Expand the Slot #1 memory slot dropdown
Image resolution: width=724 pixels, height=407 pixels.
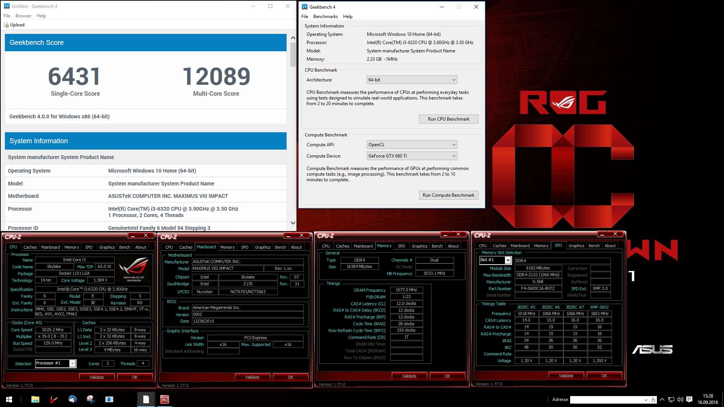coord(508,260)
